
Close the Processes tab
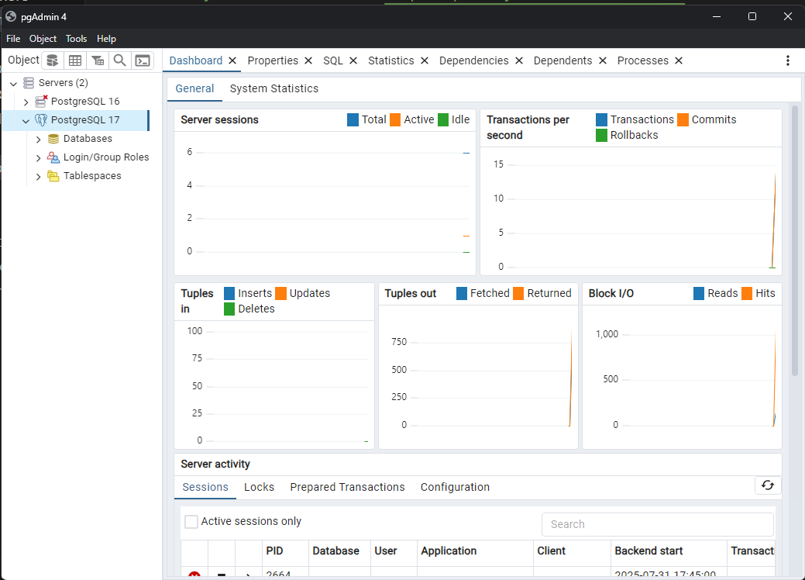679,60
